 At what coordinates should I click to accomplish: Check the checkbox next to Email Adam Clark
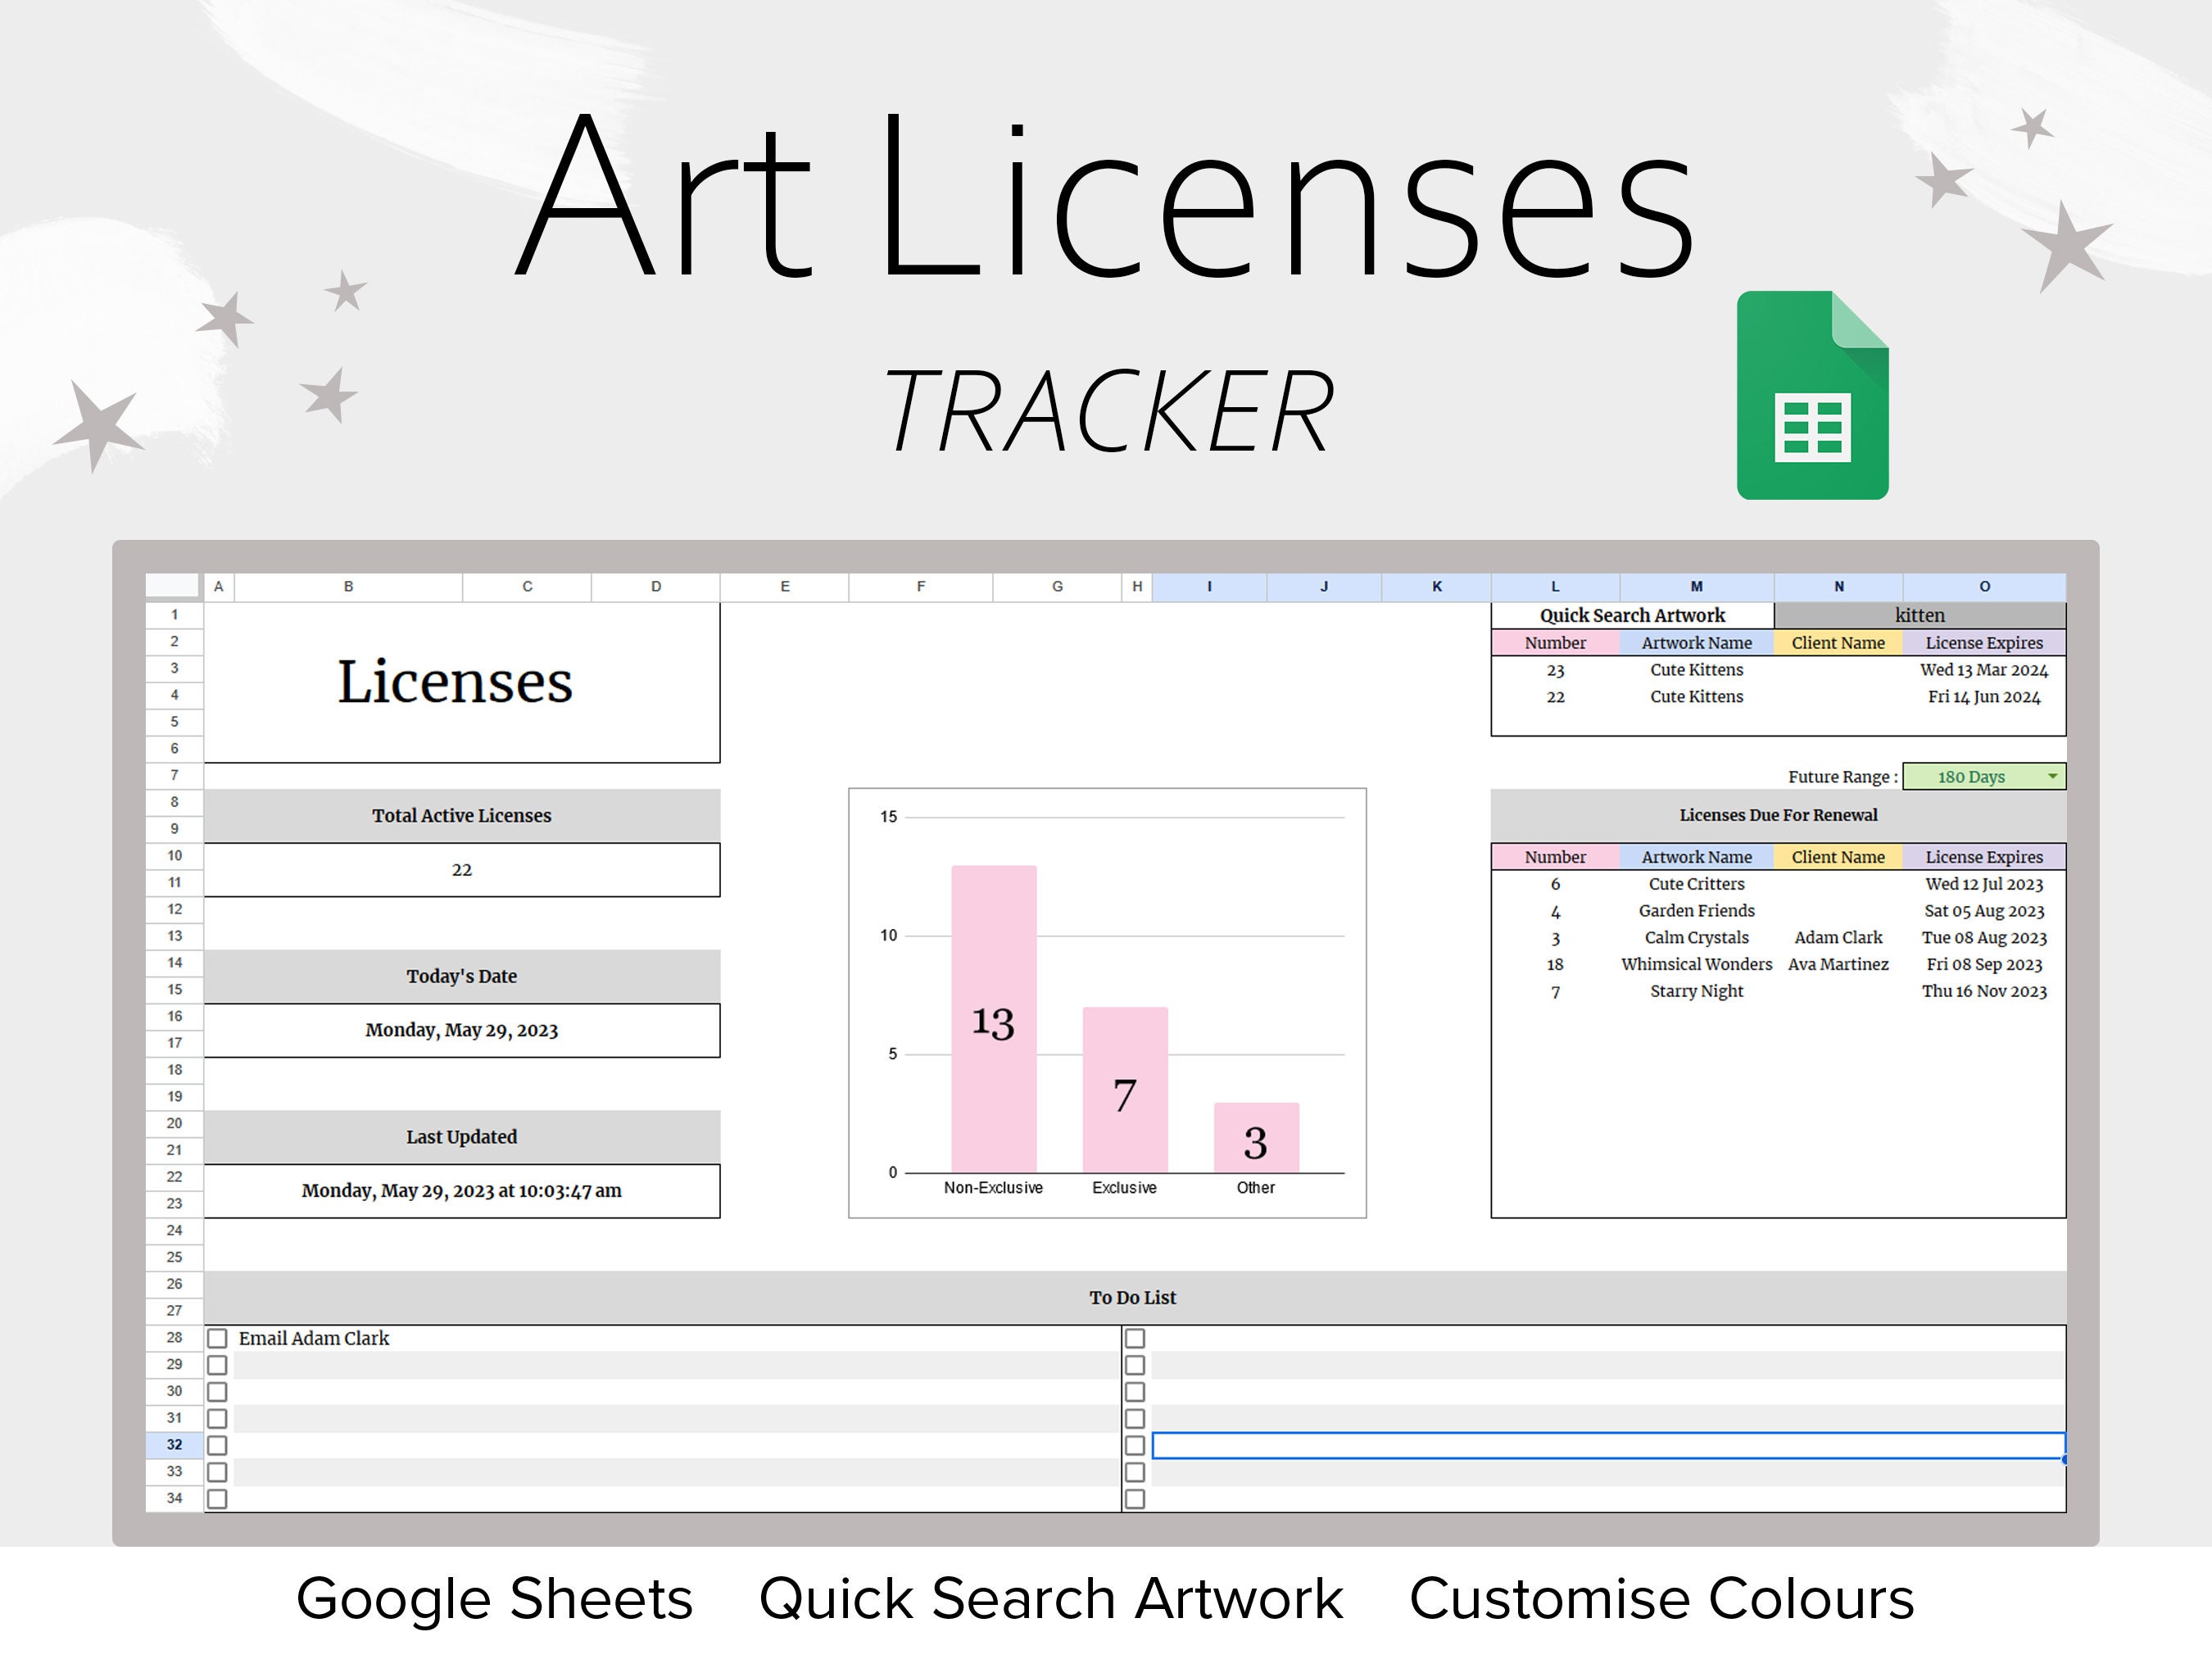click(x=218, y=1338)
